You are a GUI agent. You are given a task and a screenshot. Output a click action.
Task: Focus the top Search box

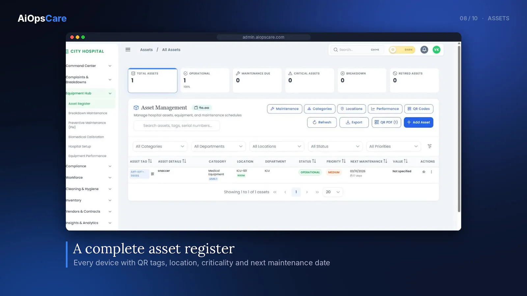(357, 50)
